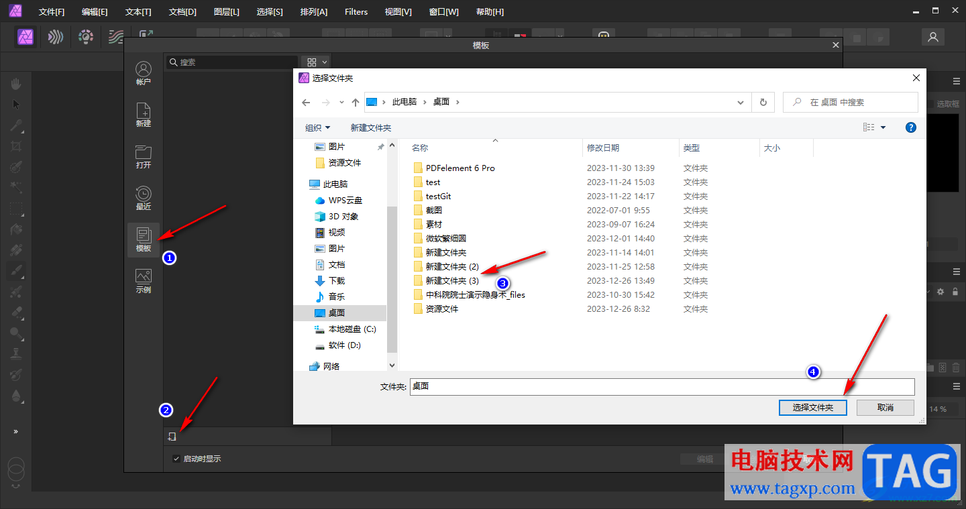Click the 文件夹 name input field
The image size is (966, 509).
[662, 387]
